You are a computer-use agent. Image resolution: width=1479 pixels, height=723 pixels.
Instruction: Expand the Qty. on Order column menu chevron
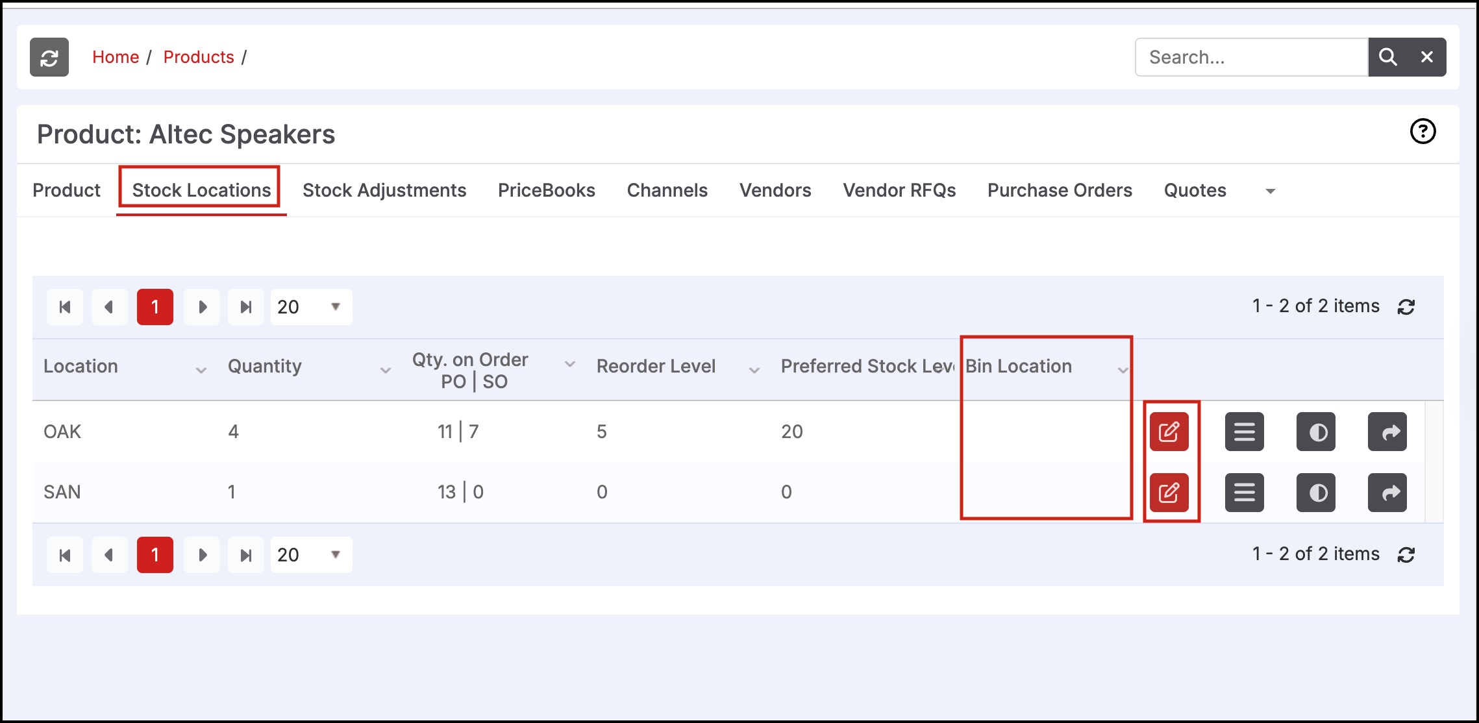tap(570, 364)
